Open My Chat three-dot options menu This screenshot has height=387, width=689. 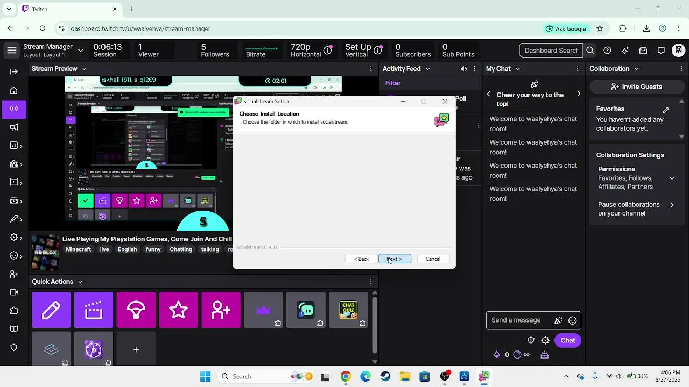(x=578, y=69)
